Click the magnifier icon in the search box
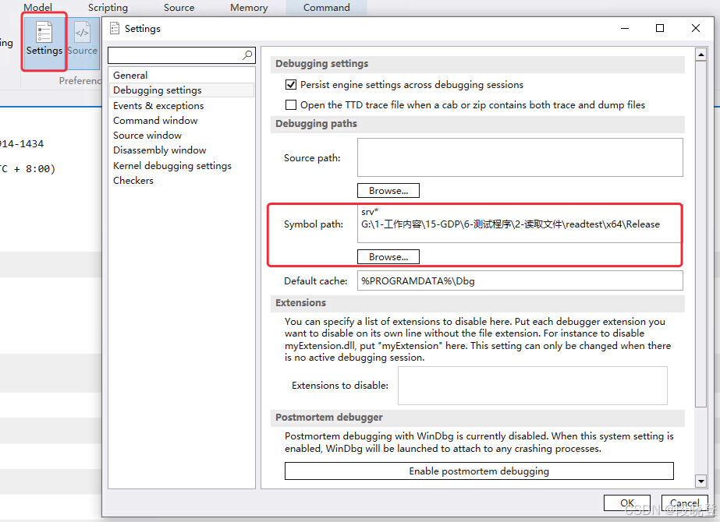This screenshot has width=720, height=522. [x=249, y=55]
